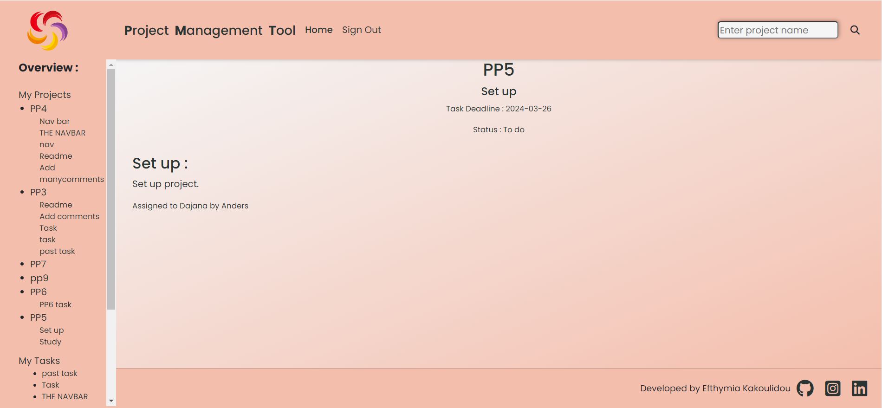
Task: Open past task under My Tasks
Action: pyautogui.click(x=59, y=373)
